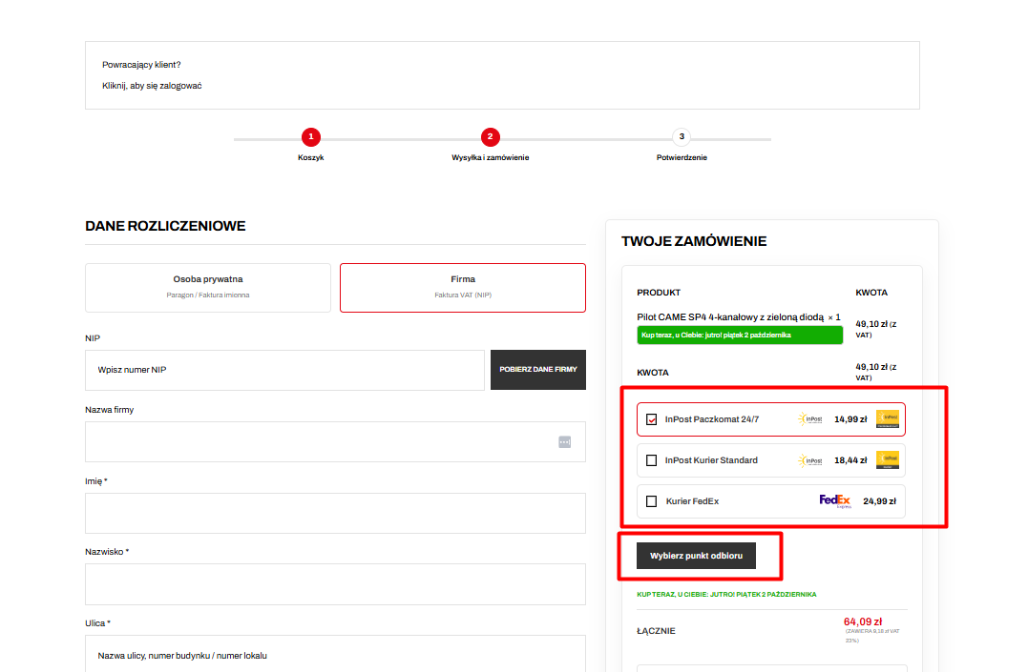1028x672 pixels.
Task: Click the Pobierz dane firmy button
Action: (x=538, y=370)
